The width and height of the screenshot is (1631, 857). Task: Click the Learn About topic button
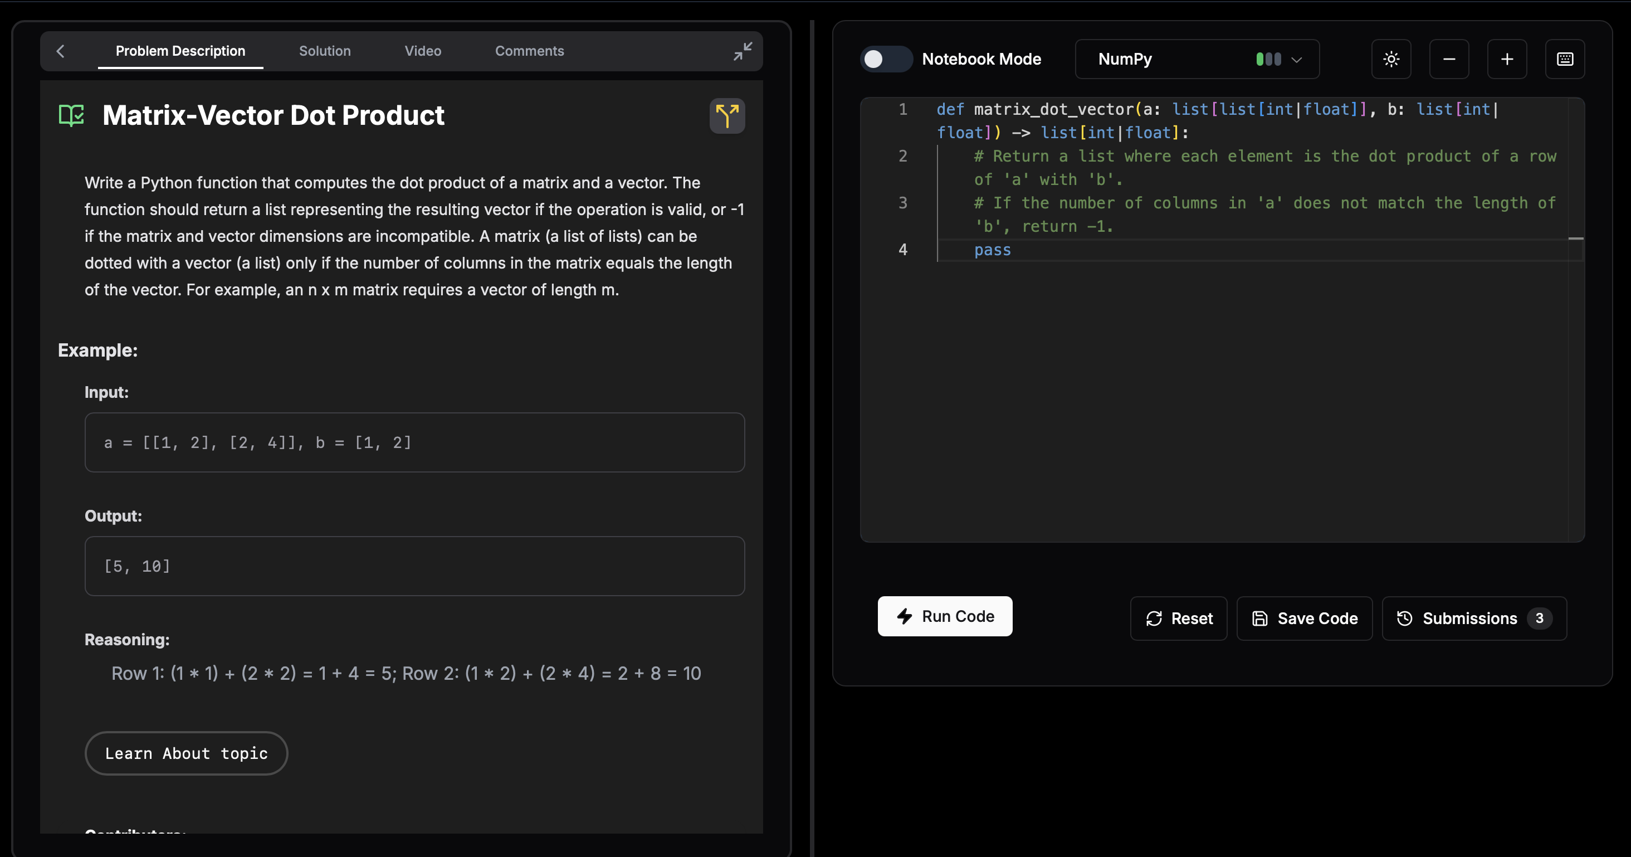186,754
